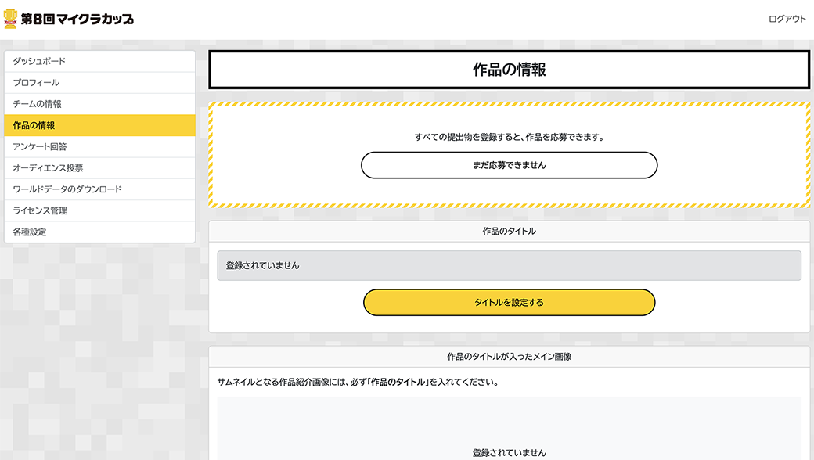Image resolution: width=814 pixels, height=460 pixels.
Task: Log out via ログアウト link
Action: coord(787,19)
